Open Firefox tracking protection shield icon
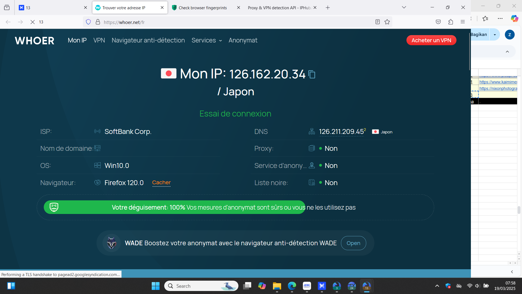Viewport: 522px width, 294px height. [x=88, y=22]
